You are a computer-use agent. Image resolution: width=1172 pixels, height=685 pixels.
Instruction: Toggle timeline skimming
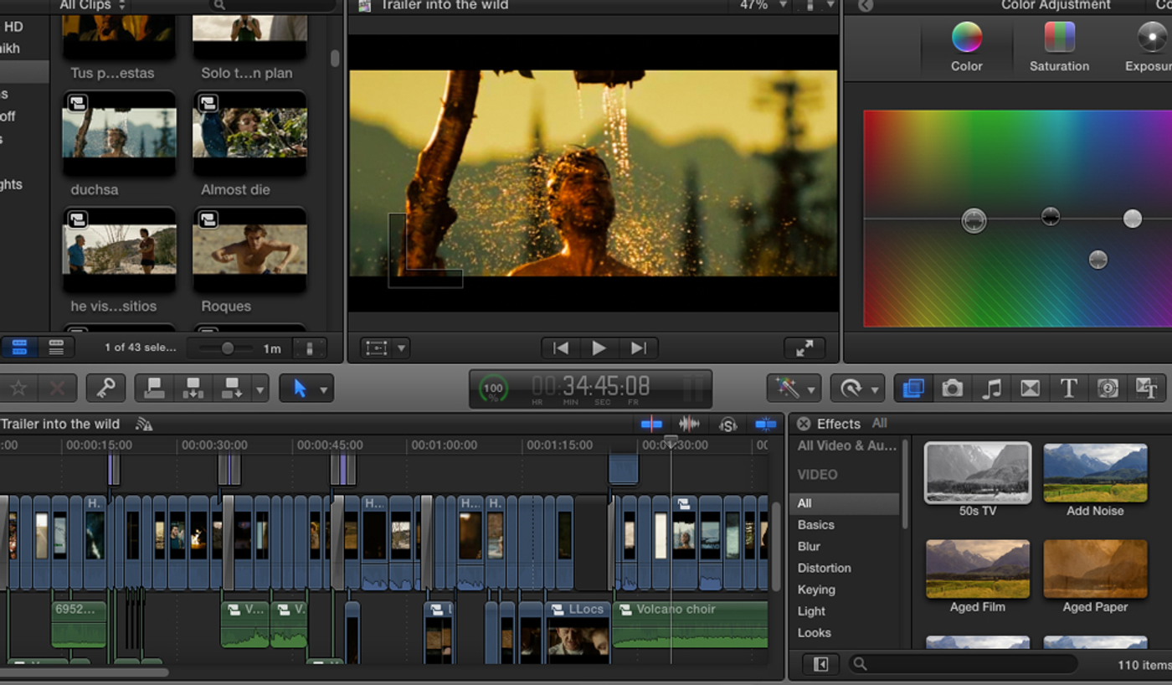(652, 424)
